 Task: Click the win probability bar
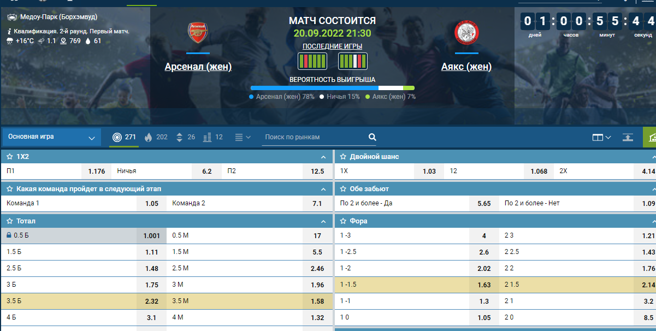(332, 87)
